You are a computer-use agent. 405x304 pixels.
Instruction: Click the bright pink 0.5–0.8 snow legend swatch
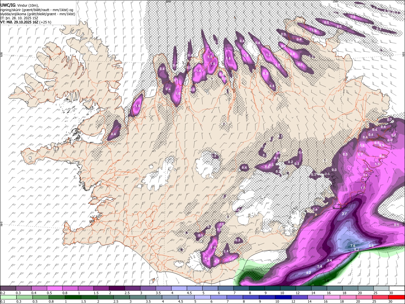pyautogui.click(x=55, y=288)
